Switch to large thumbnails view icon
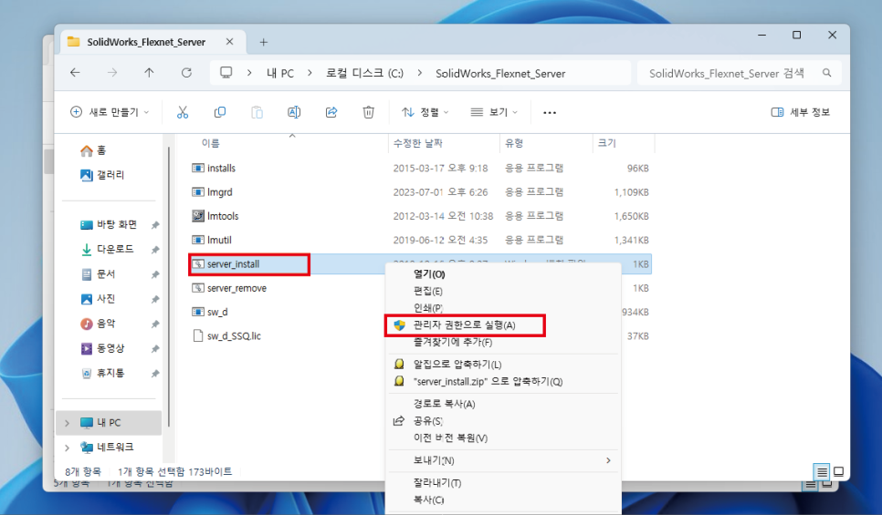882x515 pixels. click(x=838, y=471)
